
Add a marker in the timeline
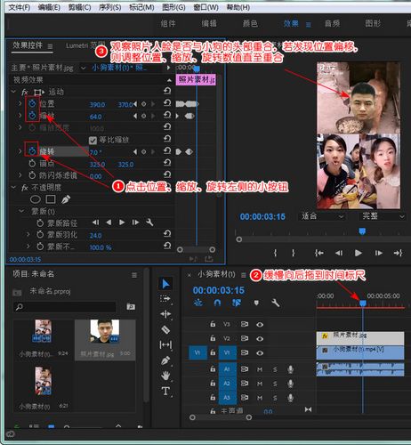pyautogui.click(x=256, y=303)
